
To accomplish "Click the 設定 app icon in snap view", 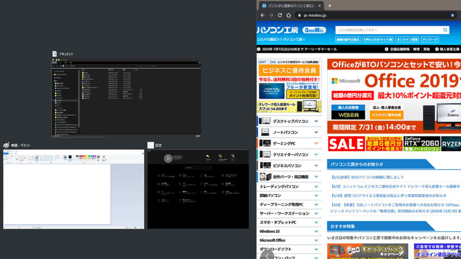I will (150, 145).
